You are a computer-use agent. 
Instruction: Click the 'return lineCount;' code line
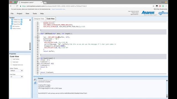(x=47, y=72)
